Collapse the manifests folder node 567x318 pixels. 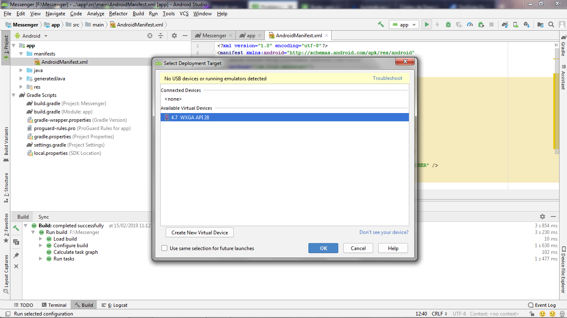(21, 54)
